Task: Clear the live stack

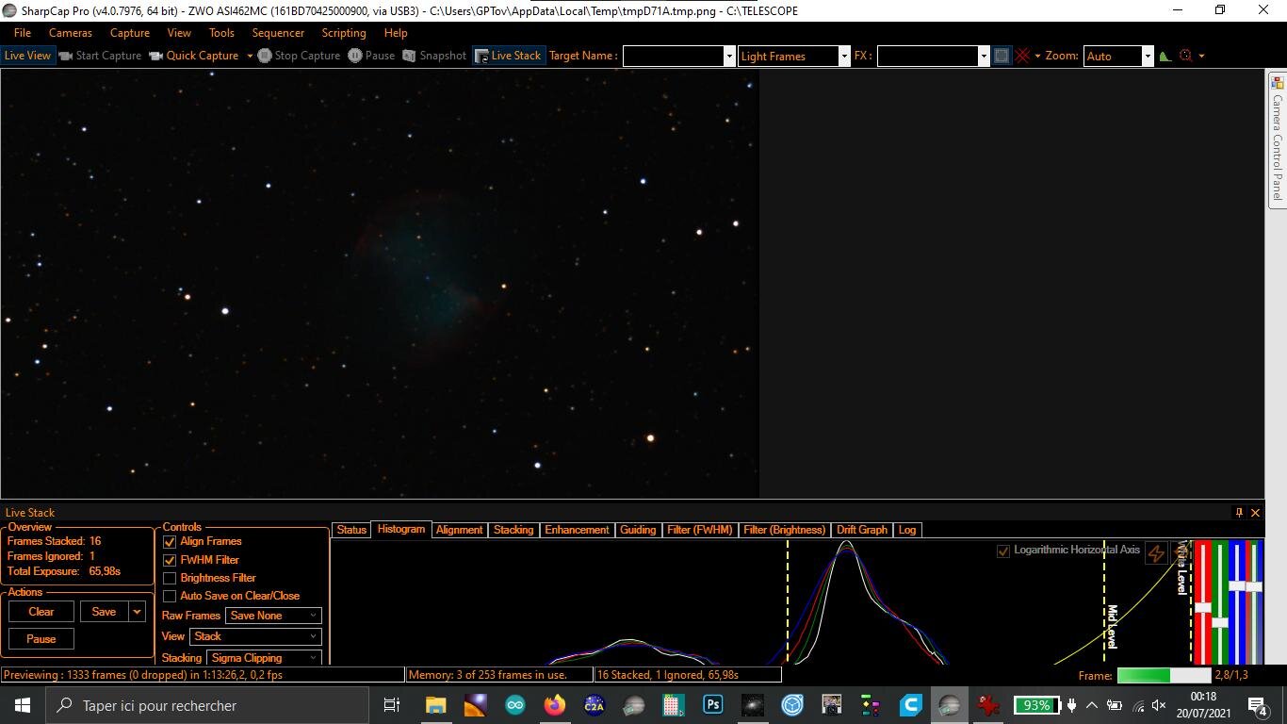Action: tap(41, 612)
